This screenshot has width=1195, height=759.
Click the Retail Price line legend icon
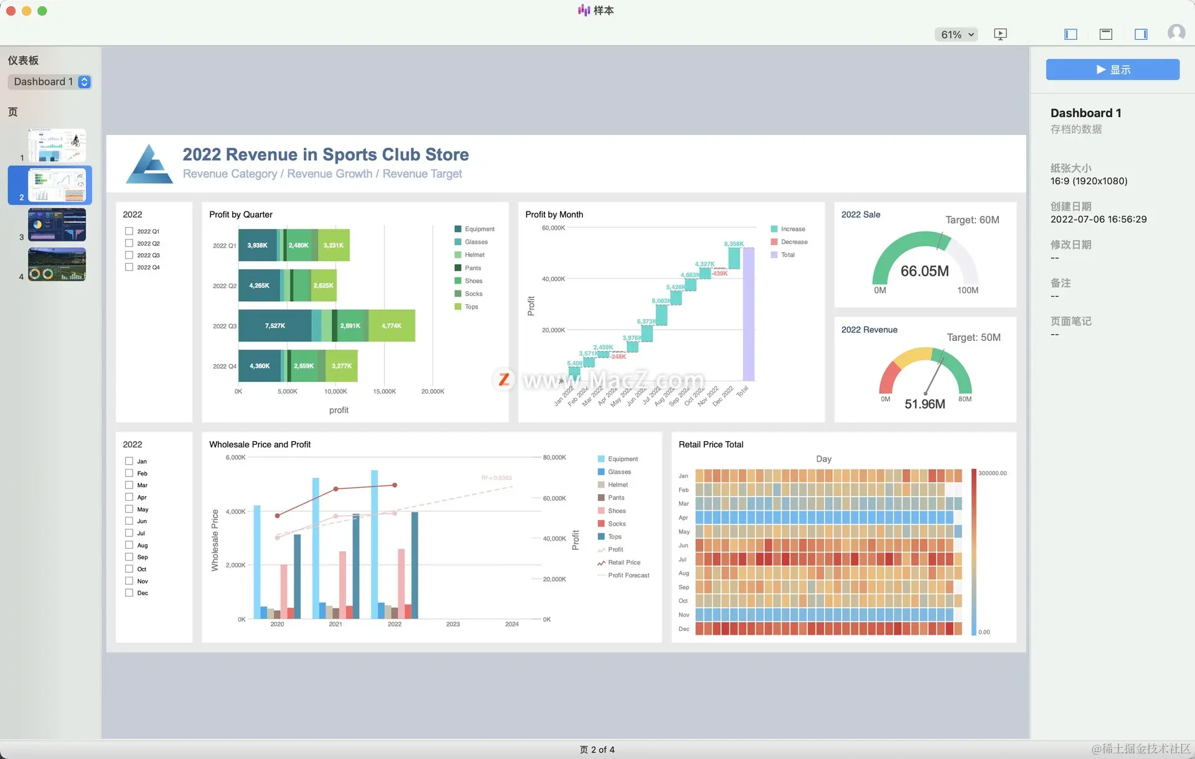pos(601,562)
